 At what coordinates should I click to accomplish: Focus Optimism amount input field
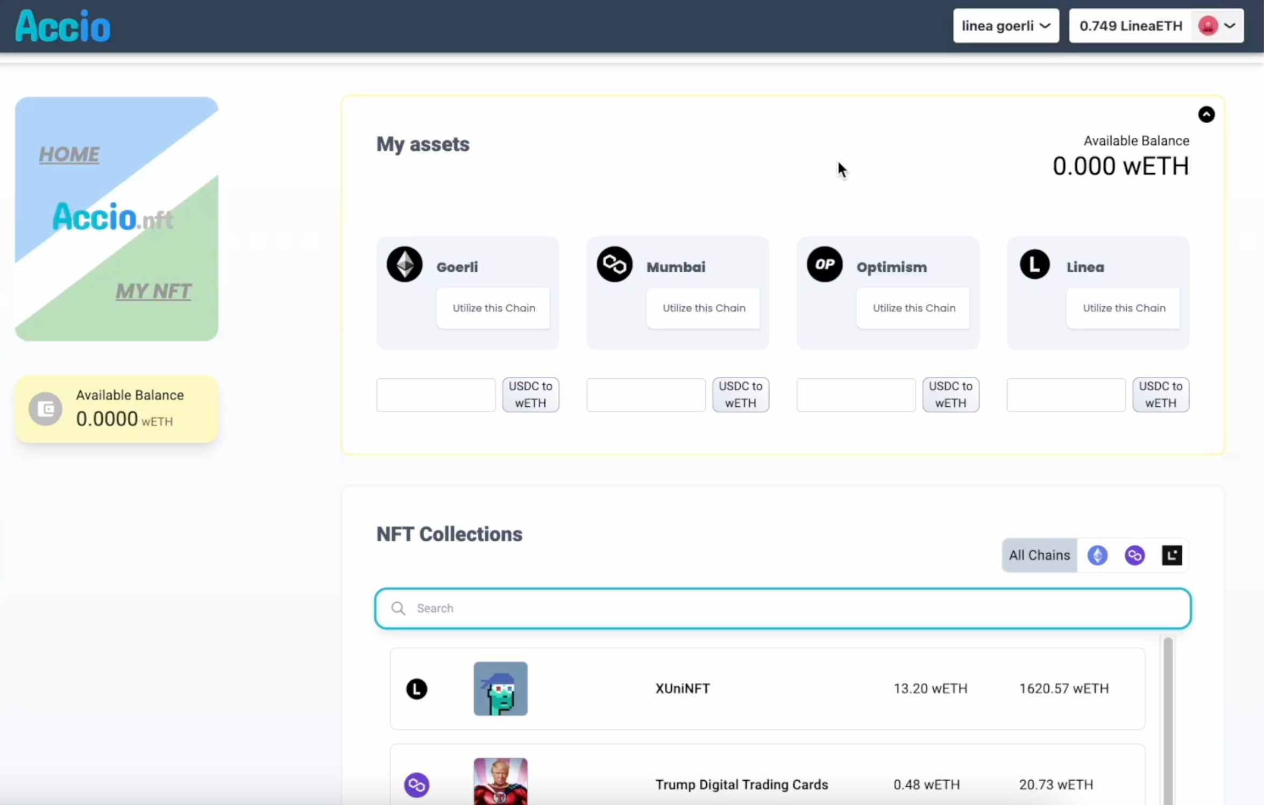pyautogui.click(x=856, y=395)
